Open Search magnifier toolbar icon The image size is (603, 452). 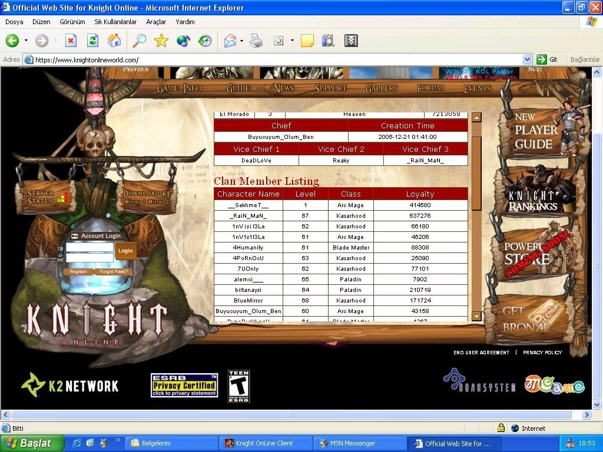coord(139,41)
